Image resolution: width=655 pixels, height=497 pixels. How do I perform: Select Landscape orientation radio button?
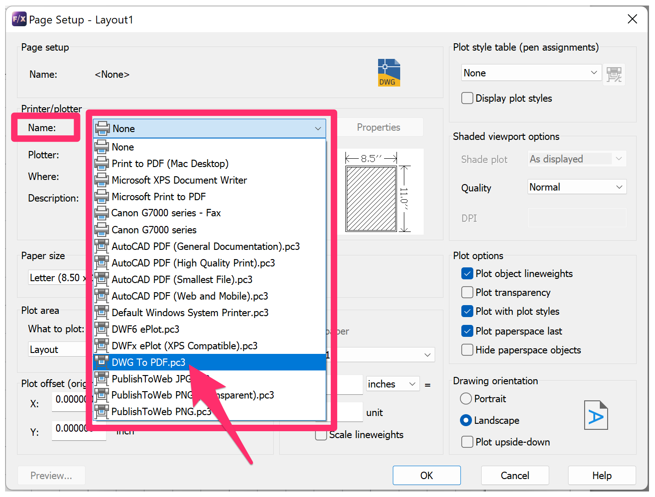pyautogui.click(x=466, y=421)
